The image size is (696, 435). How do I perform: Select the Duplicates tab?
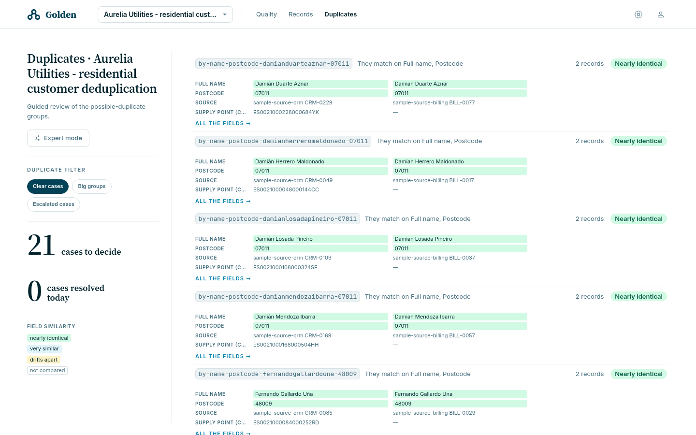[341, 14]
